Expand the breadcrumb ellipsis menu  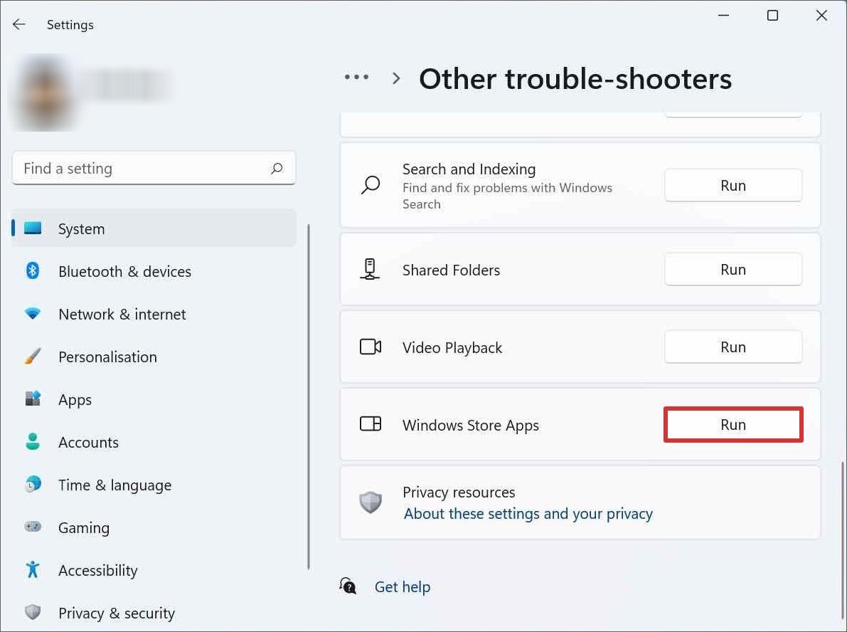[356, 78]
